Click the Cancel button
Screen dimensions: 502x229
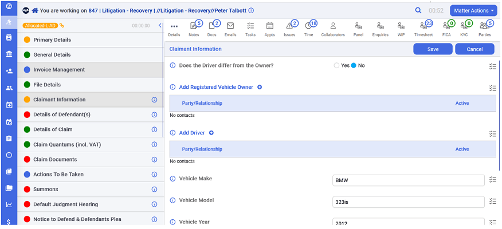[474, 49]
